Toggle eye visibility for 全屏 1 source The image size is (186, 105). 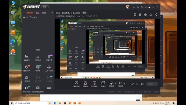click(x=24, y=17)
